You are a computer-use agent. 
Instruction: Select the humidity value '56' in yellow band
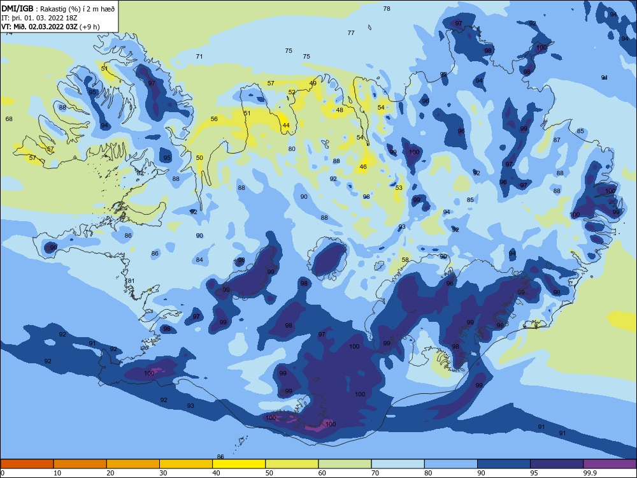(x=214, y=119)
